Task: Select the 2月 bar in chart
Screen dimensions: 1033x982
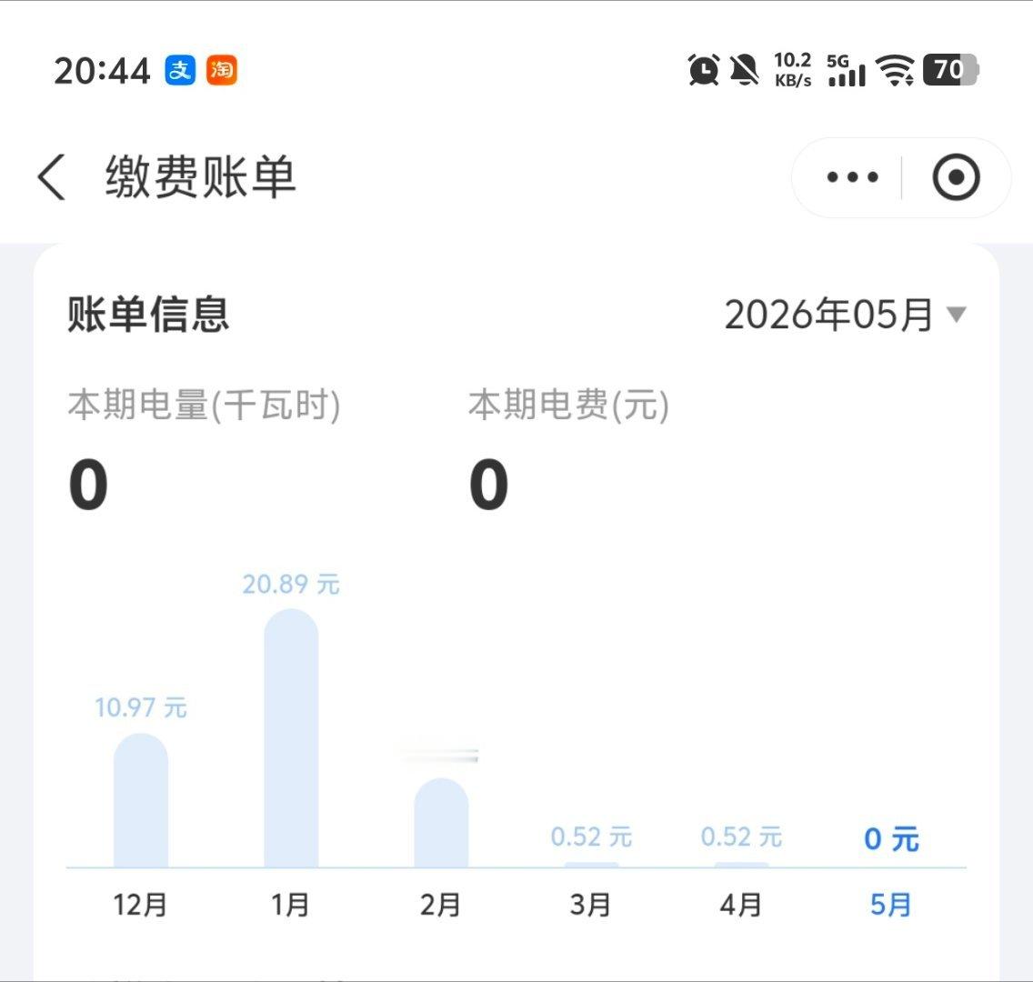Action: [x=441, y=823]
